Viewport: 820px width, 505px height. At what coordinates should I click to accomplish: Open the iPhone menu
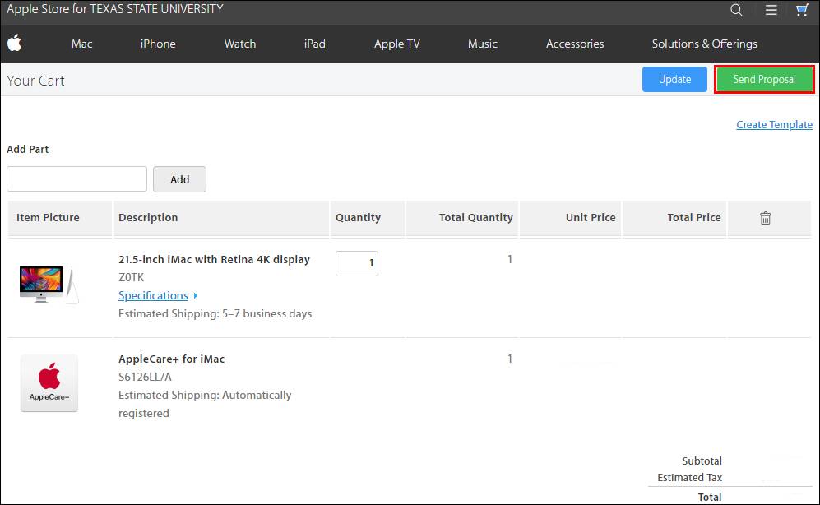pos(158,44)
